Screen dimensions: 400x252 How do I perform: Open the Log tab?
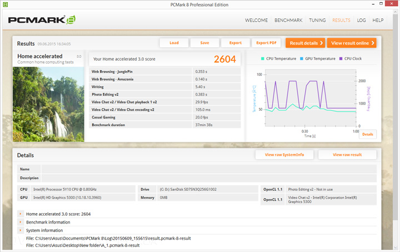361,20
